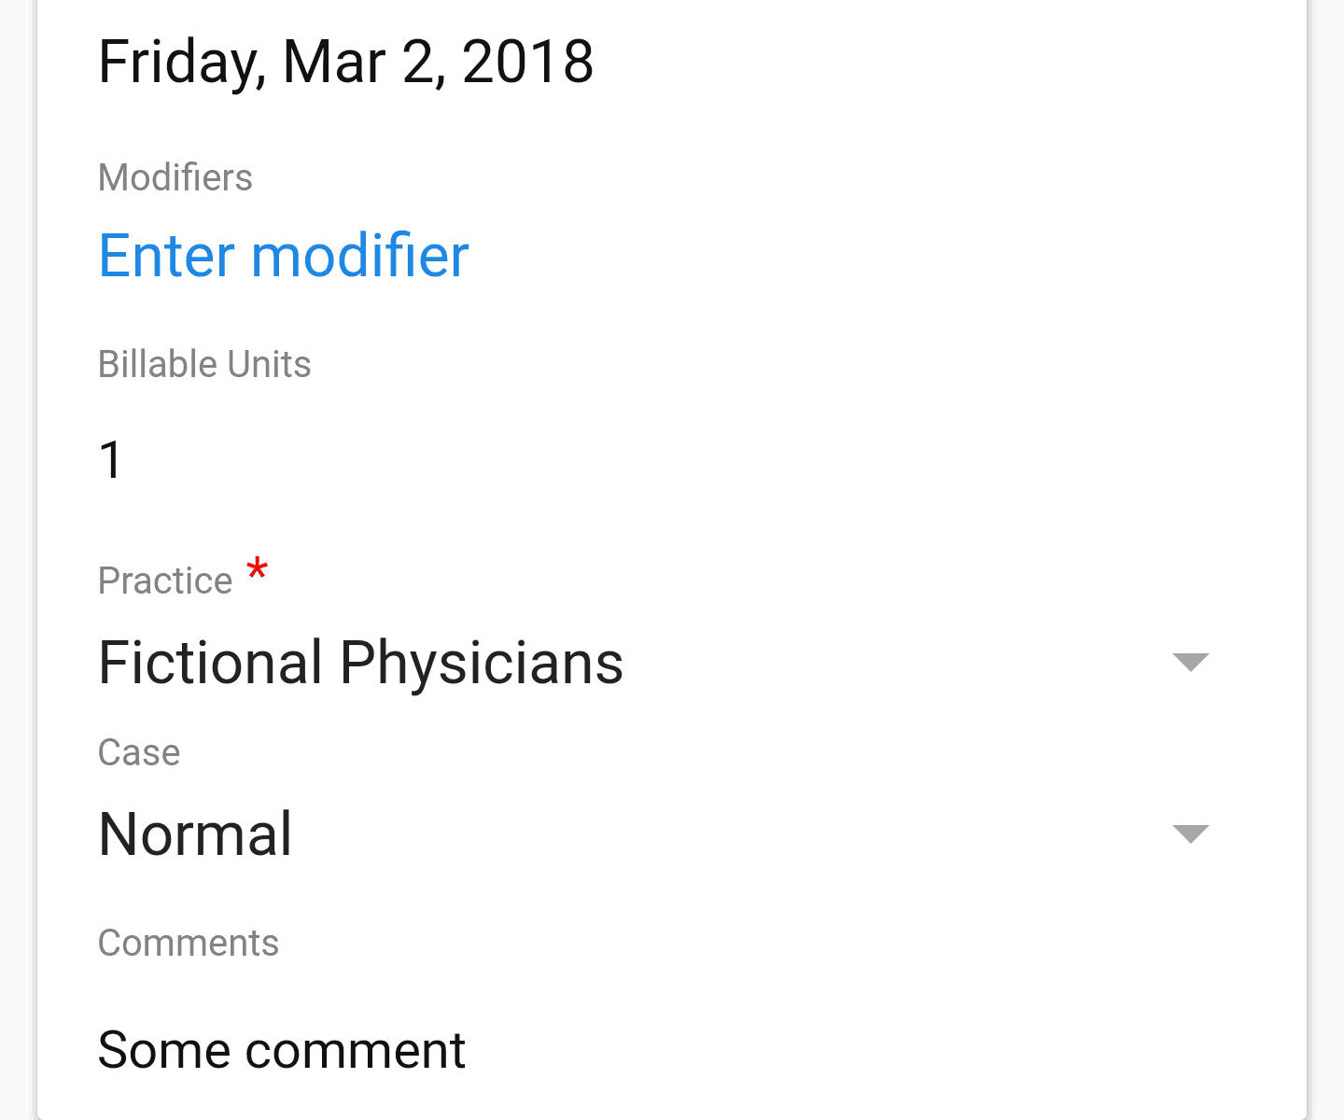The image size is (1344, 1120).
Task: Select the Fictional Physicians practice field
Action: (360, 663)
